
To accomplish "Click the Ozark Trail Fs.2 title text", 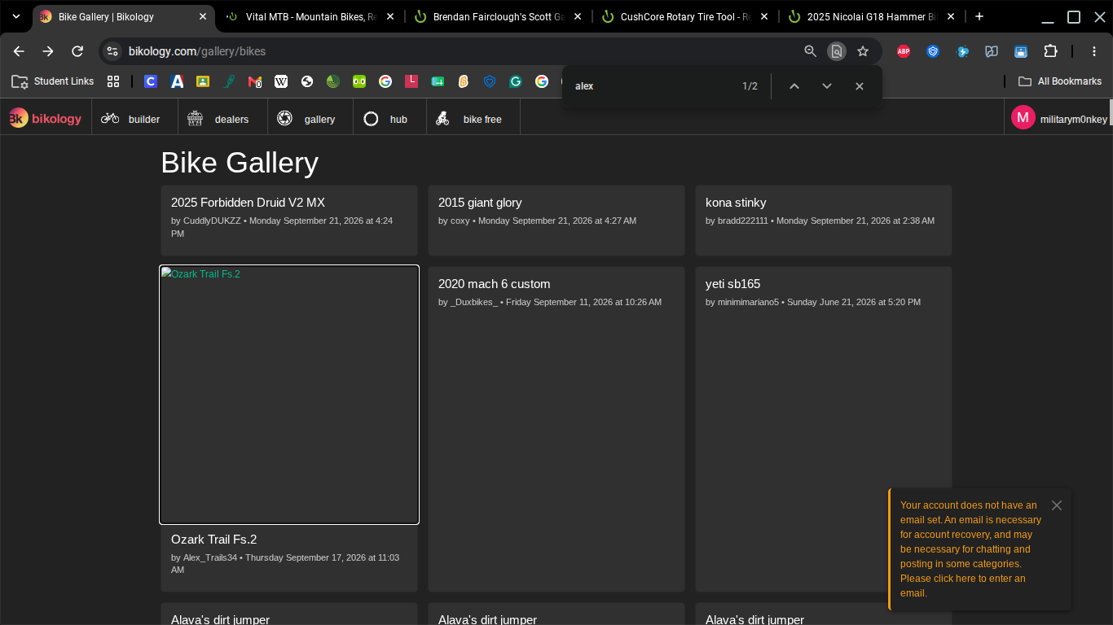I will pos(213,540).
